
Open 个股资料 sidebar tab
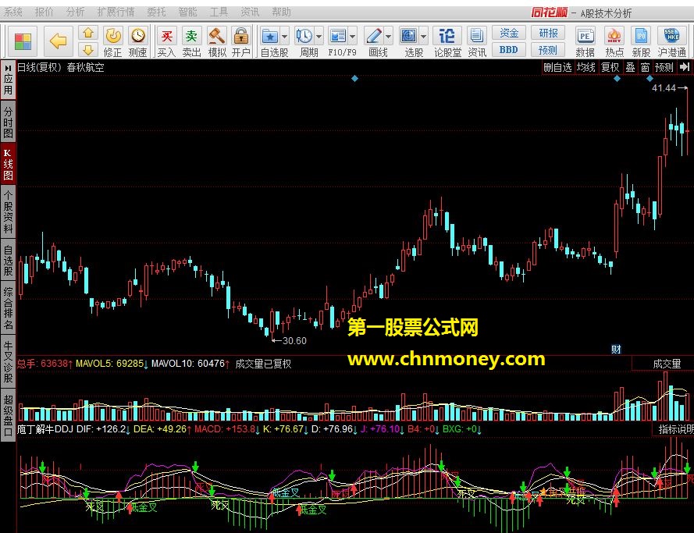(8, 211)
